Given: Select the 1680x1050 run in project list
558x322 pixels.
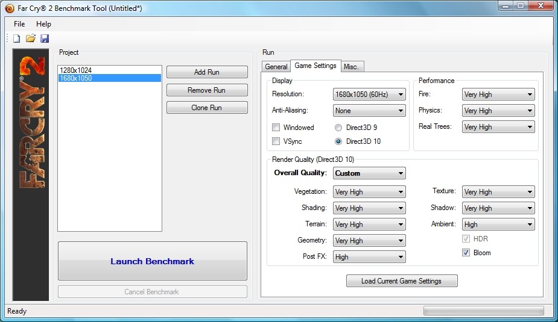Looking at the screenshot, I should tap(110, 78).
